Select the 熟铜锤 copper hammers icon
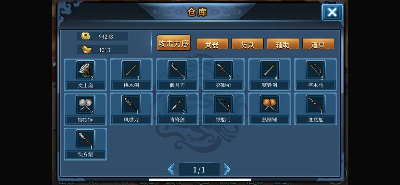This screenshot has height=185, width=400. click(269, 104)
